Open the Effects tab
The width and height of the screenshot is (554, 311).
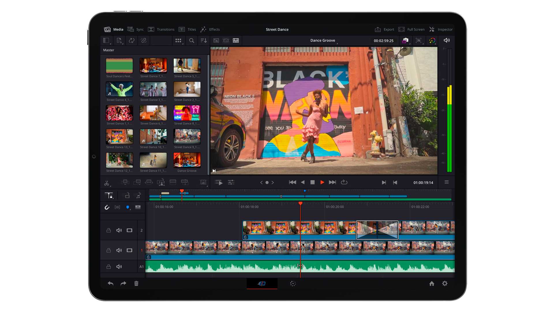(210, 29)
